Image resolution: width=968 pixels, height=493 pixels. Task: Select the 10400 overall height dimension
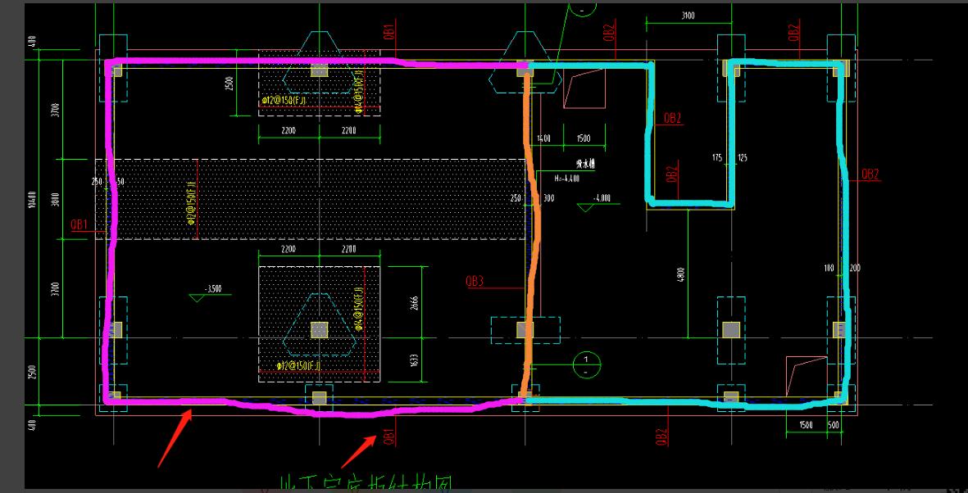(x=32, y=199)
